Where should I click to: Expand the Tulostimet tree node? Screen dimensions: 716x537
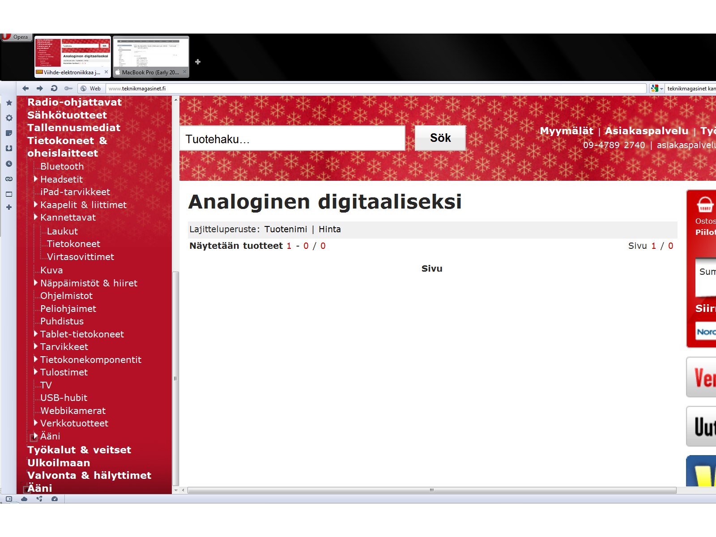coord(36,372)
